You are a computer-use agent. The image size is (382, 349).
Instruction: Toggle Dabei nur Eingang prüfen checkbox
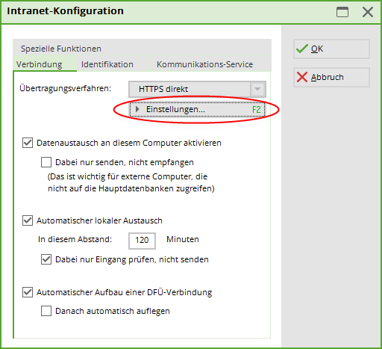(x=46, y=259)
